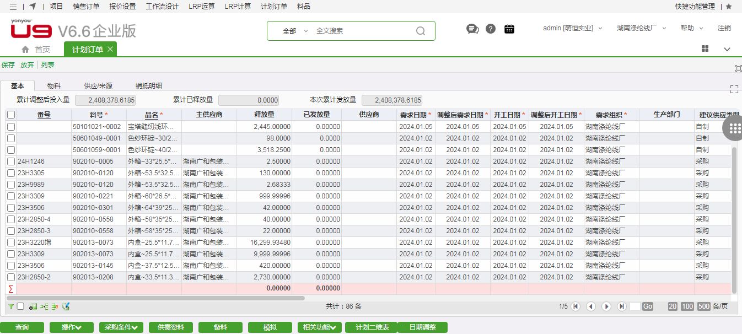This screenshot has width=742, height=334.
Task: Click the magnifier search icon
Action: [x=421, y=31]
